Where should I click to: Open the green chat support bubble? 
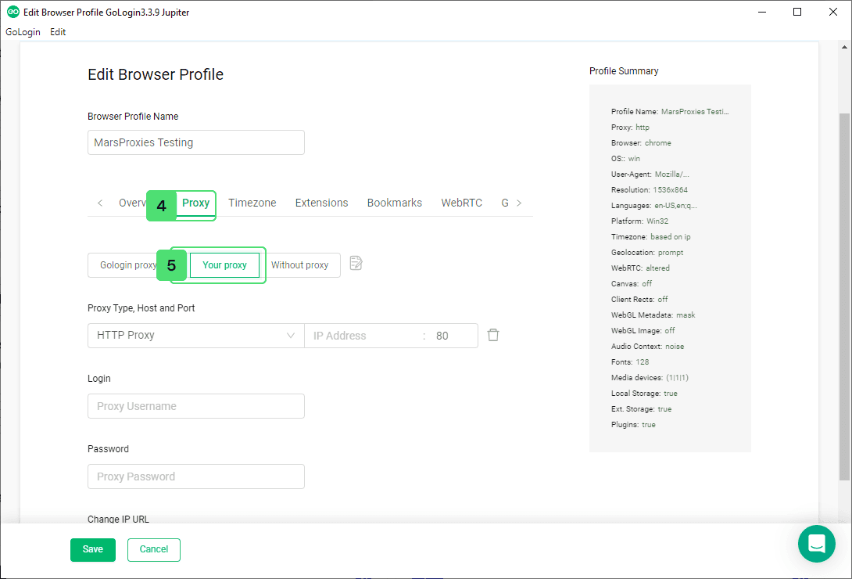(817, 544)
